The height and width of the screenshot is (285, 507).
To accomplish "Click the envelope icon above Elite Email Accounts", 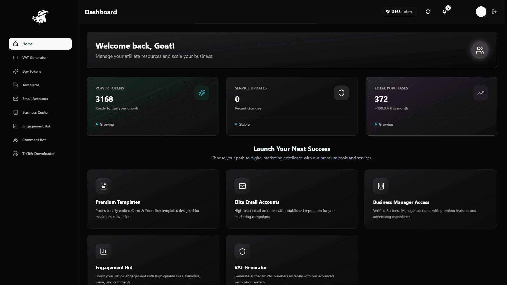I will [242, 186].
